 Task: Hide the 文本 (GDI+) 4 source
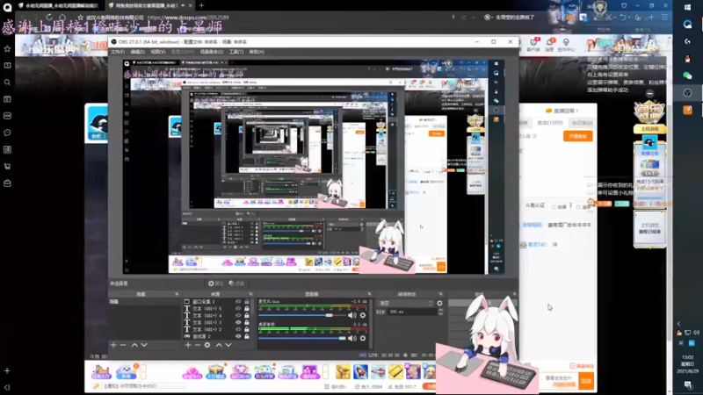coord(238,315)
